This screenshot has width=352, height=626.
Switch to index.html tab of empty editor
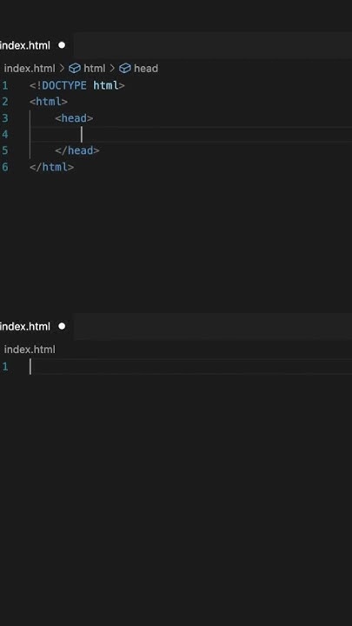25,326
